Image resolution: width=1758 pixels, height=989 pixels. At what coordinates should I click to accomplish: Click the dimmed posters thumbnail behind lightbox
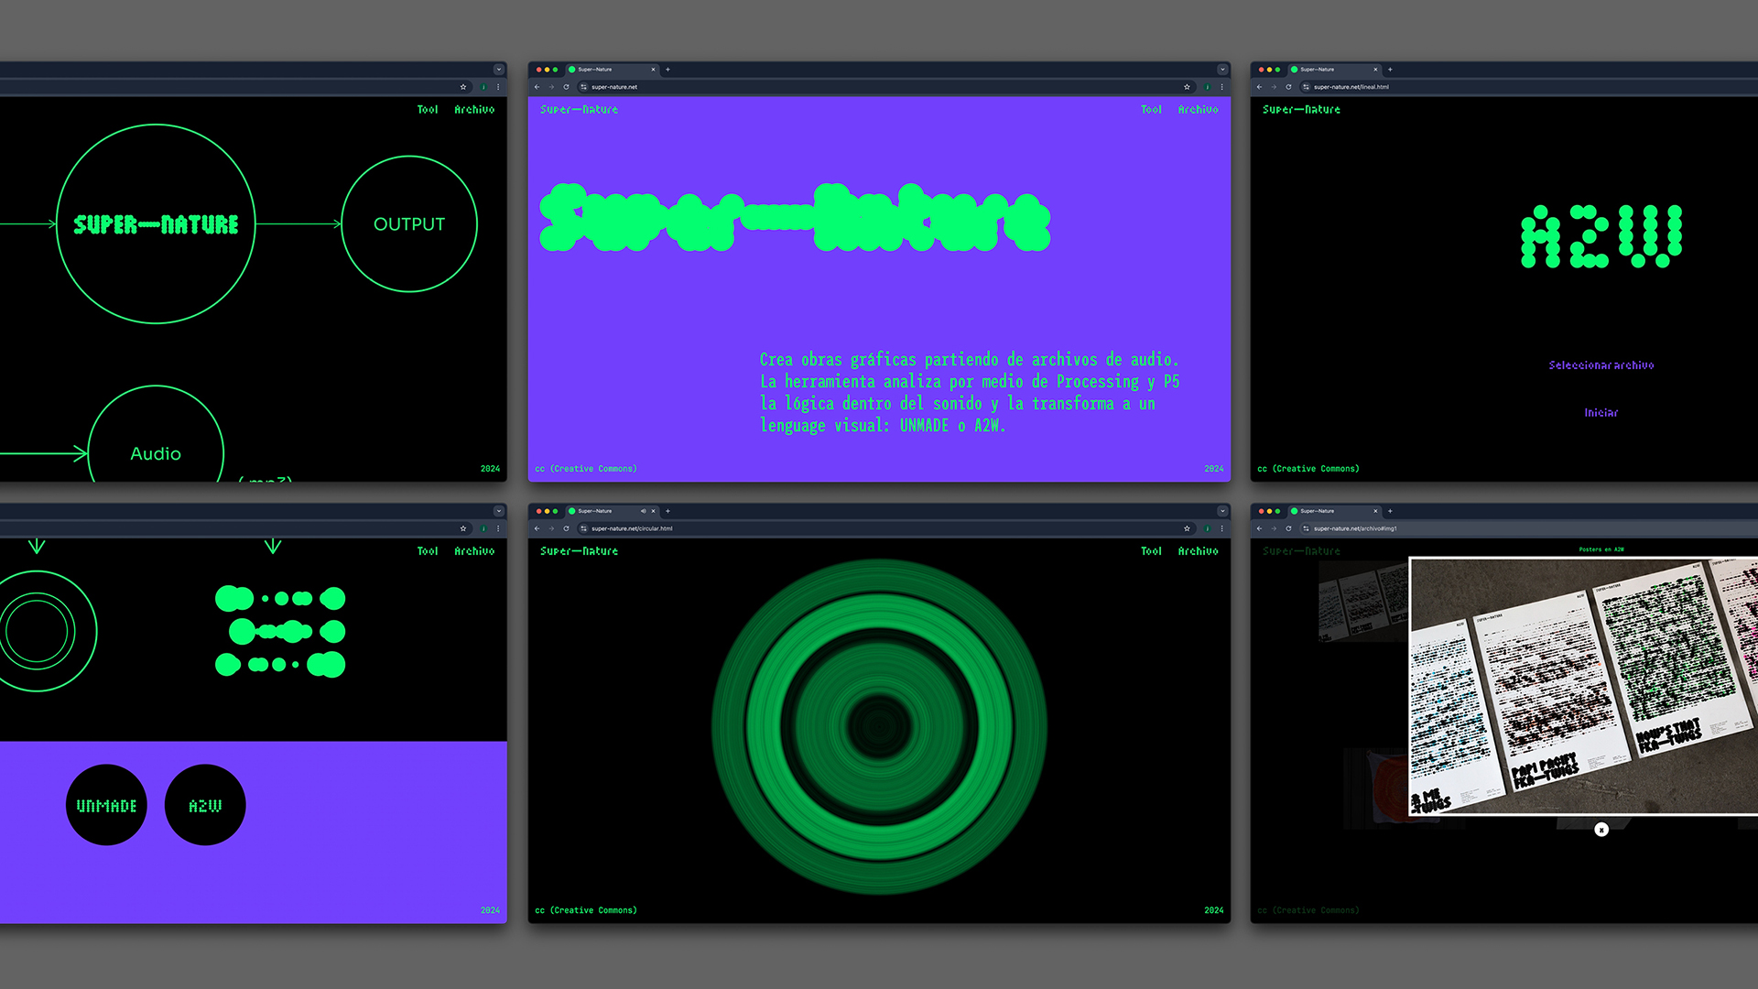[1362, 603]
